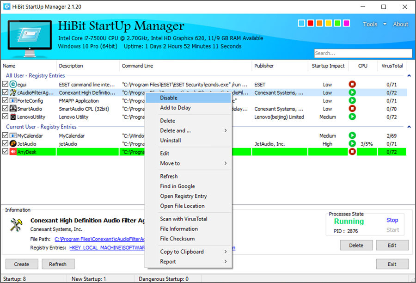Viewport: 416px width, 283px height.
Task: Click the MyCalendar entry icon
Action: [x=13, y=135]
